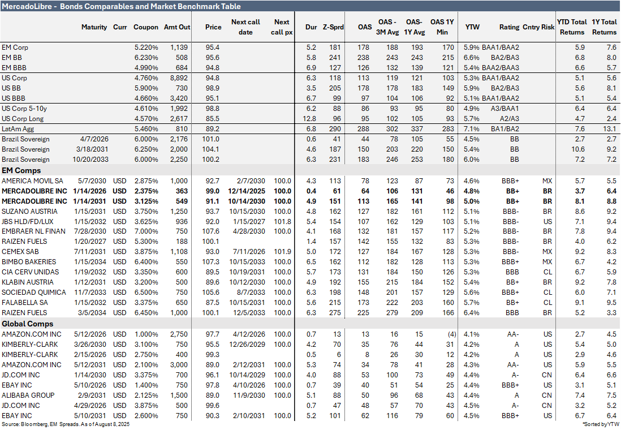Click the 'CIA CERV UNIDAS' row label

pos(30,272)
